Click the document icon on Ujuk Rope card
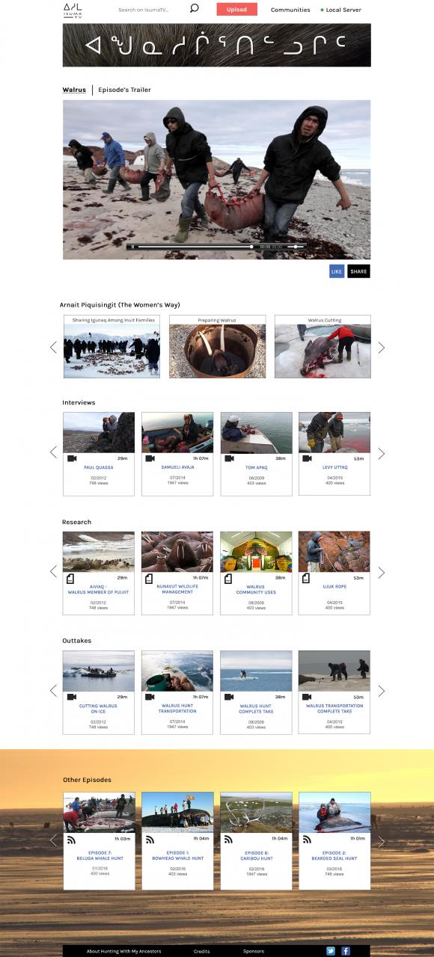The width and height of the screenshot is (434, 957). click(308, 578)
